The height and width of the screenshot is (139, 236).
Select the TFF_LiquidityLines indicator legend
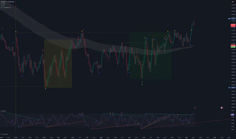pos(6,7)
